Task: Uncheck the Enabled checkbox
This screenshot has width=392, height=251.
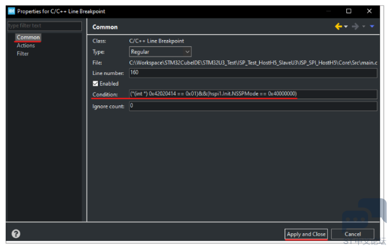Action: (x=95, y=83)
